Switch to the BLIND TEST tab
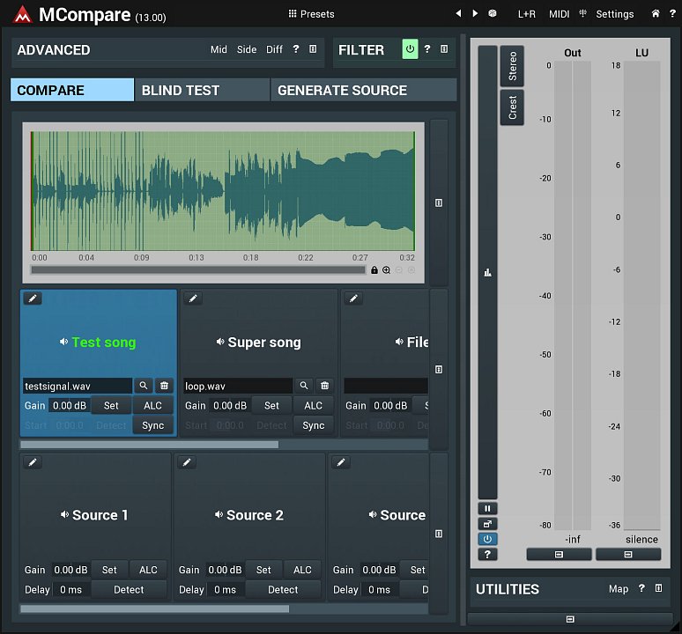 202,90
